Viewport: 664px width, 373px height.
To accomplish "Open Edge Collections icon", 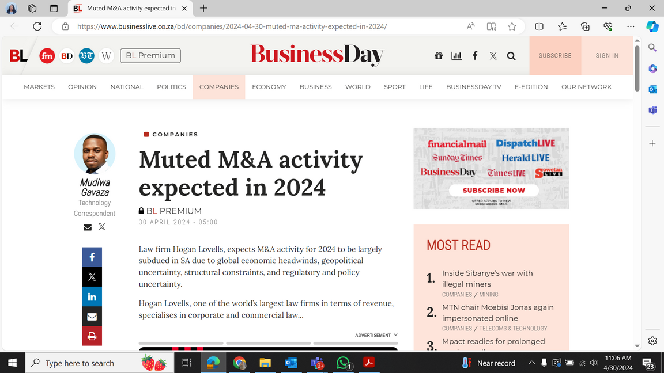I will pyautogui.click(x=585, y=26).
